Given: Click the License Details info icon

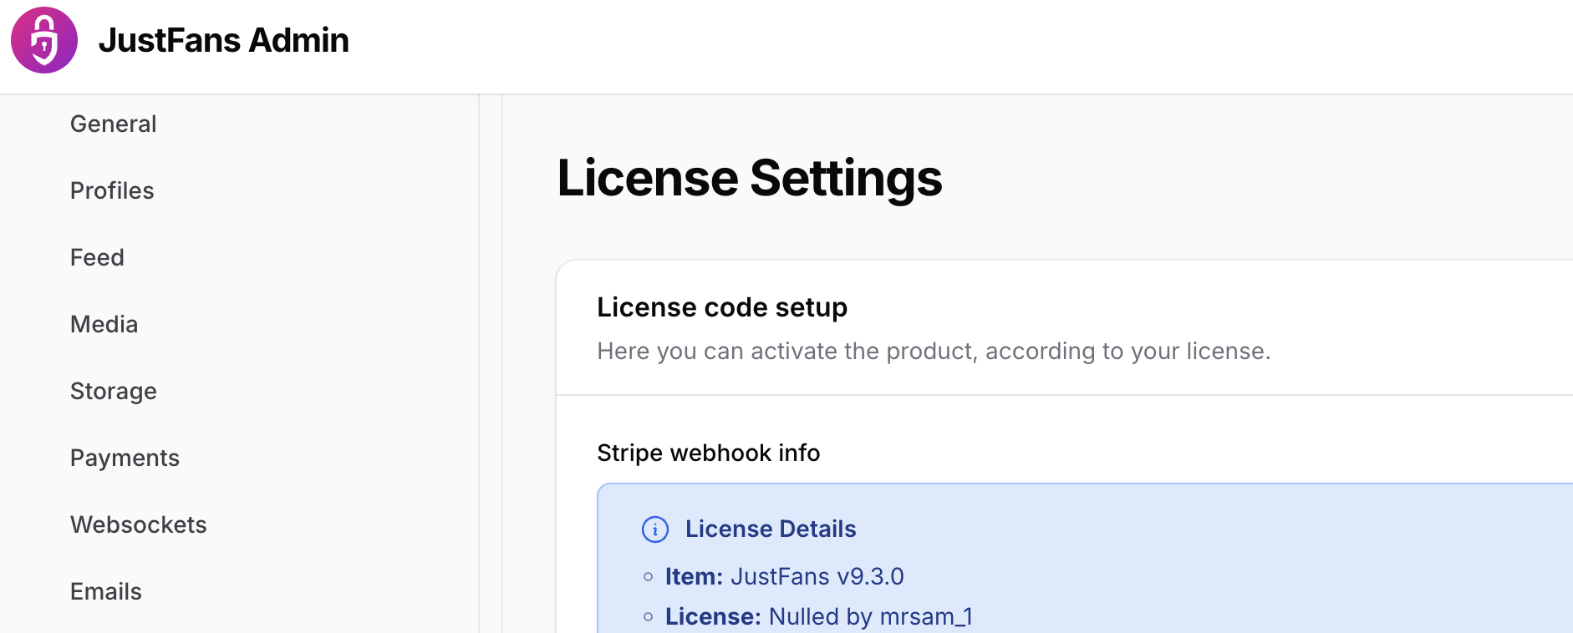Looking at the screenshot, I should click(x=655, y=529).
